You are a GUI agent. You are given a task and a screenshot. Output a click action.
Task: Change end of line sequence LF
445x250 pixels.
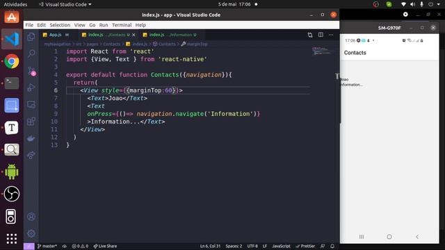tap(265, 246)
